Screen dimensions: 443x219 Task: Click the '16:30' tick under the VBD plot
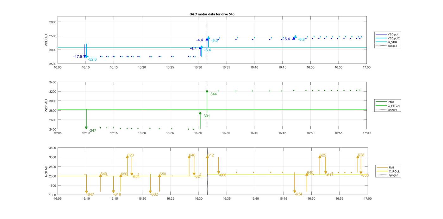(198, 67)
